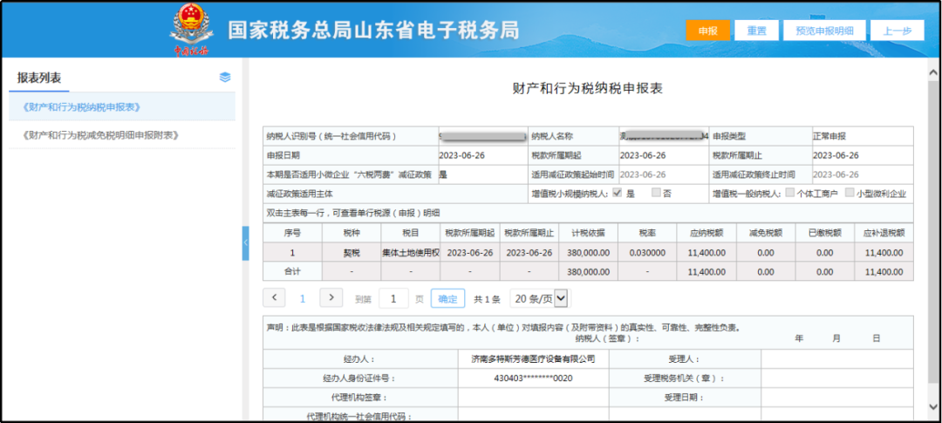The image size is (942, 423).
Task: Click the China tax emblem logo
Action: pos(190,30)
